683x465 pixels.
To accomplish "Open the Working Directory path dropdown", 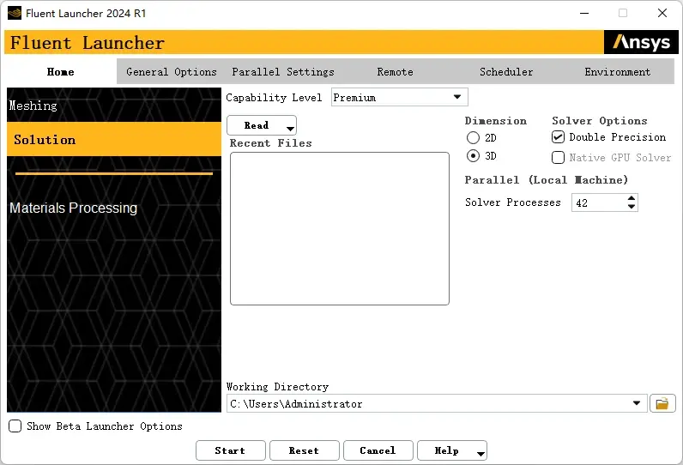I will pyautogui.click(x=637, y=403).
